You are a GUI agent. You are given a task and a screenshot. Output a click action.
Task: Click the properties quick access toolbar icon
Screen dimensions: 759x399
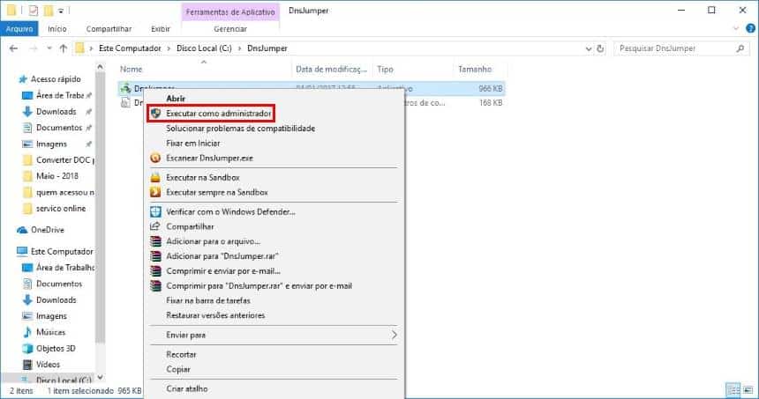coord(33,10)
